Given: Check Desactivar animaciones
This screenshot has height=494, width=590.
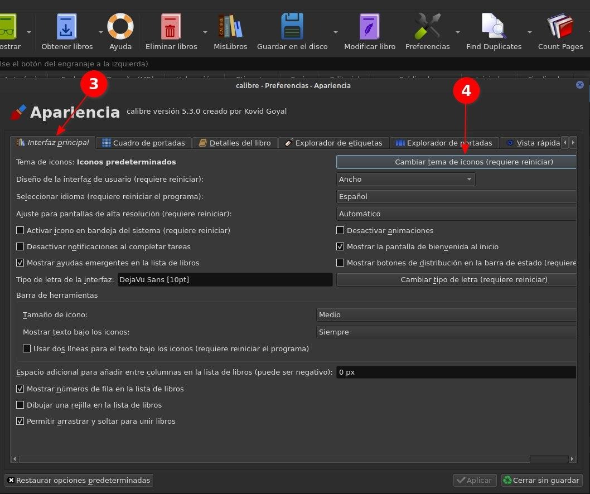Looking at the screenshot, I should (340, 230).
